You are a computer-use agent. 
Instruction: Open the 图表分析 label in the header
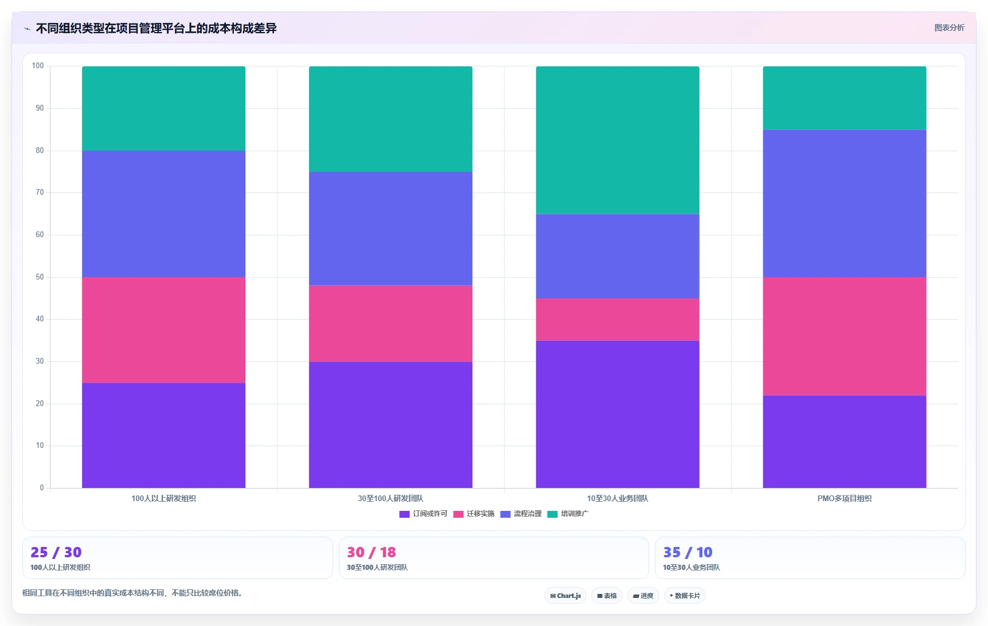949,27
